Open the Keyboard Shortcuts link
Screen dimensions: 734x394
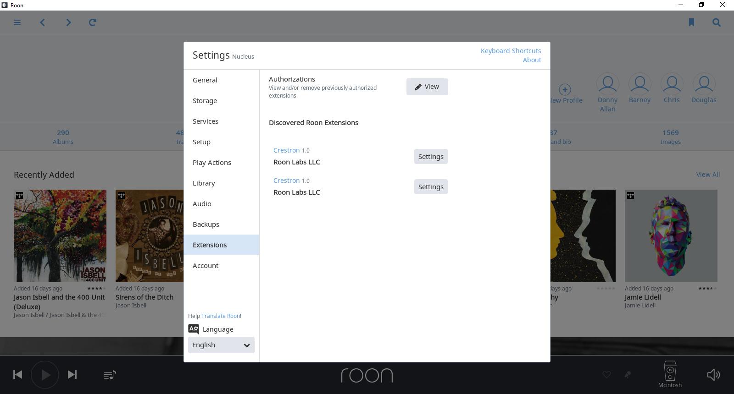coord(511,51)
